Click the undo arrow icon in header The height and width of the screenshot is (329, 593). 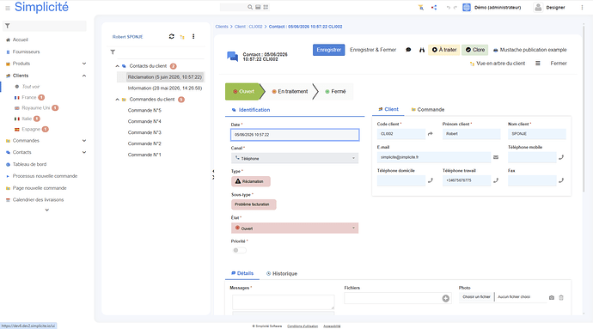[448, 7]
